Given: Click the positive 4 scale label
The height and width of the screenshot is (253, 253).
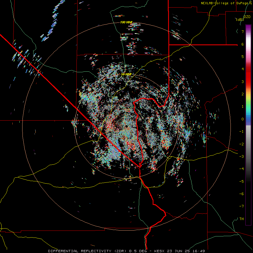Looking at the screenshot, I should (x=243, y=69).
